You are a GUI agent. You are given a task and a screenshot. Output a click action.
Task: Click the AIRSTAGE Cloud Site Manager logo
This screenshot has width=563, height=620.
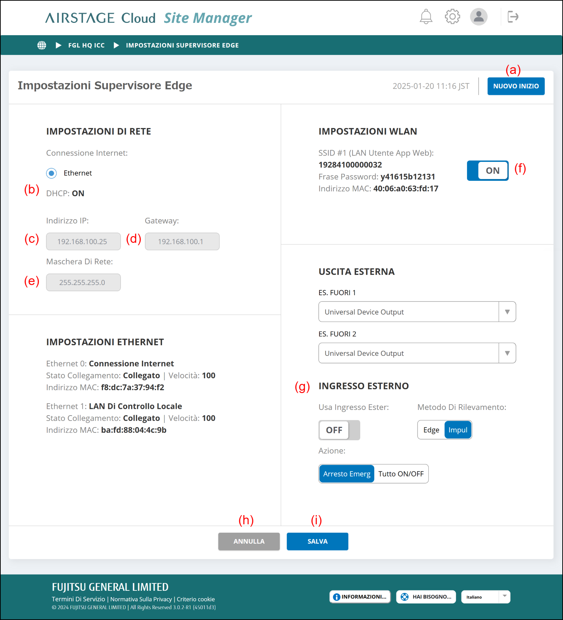click(148, 18)
